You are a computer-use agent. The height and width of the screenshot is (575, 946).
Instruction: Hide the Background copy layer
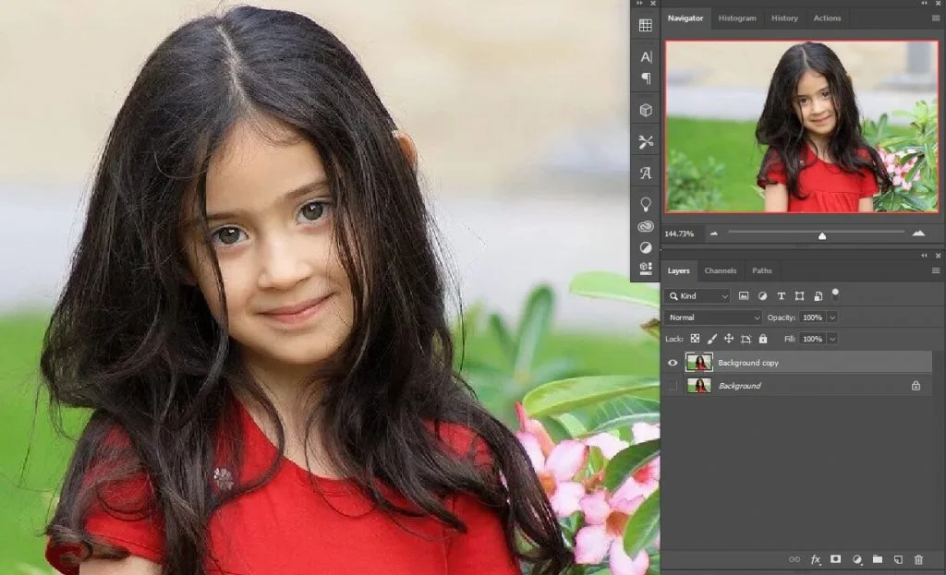(673, 363)
